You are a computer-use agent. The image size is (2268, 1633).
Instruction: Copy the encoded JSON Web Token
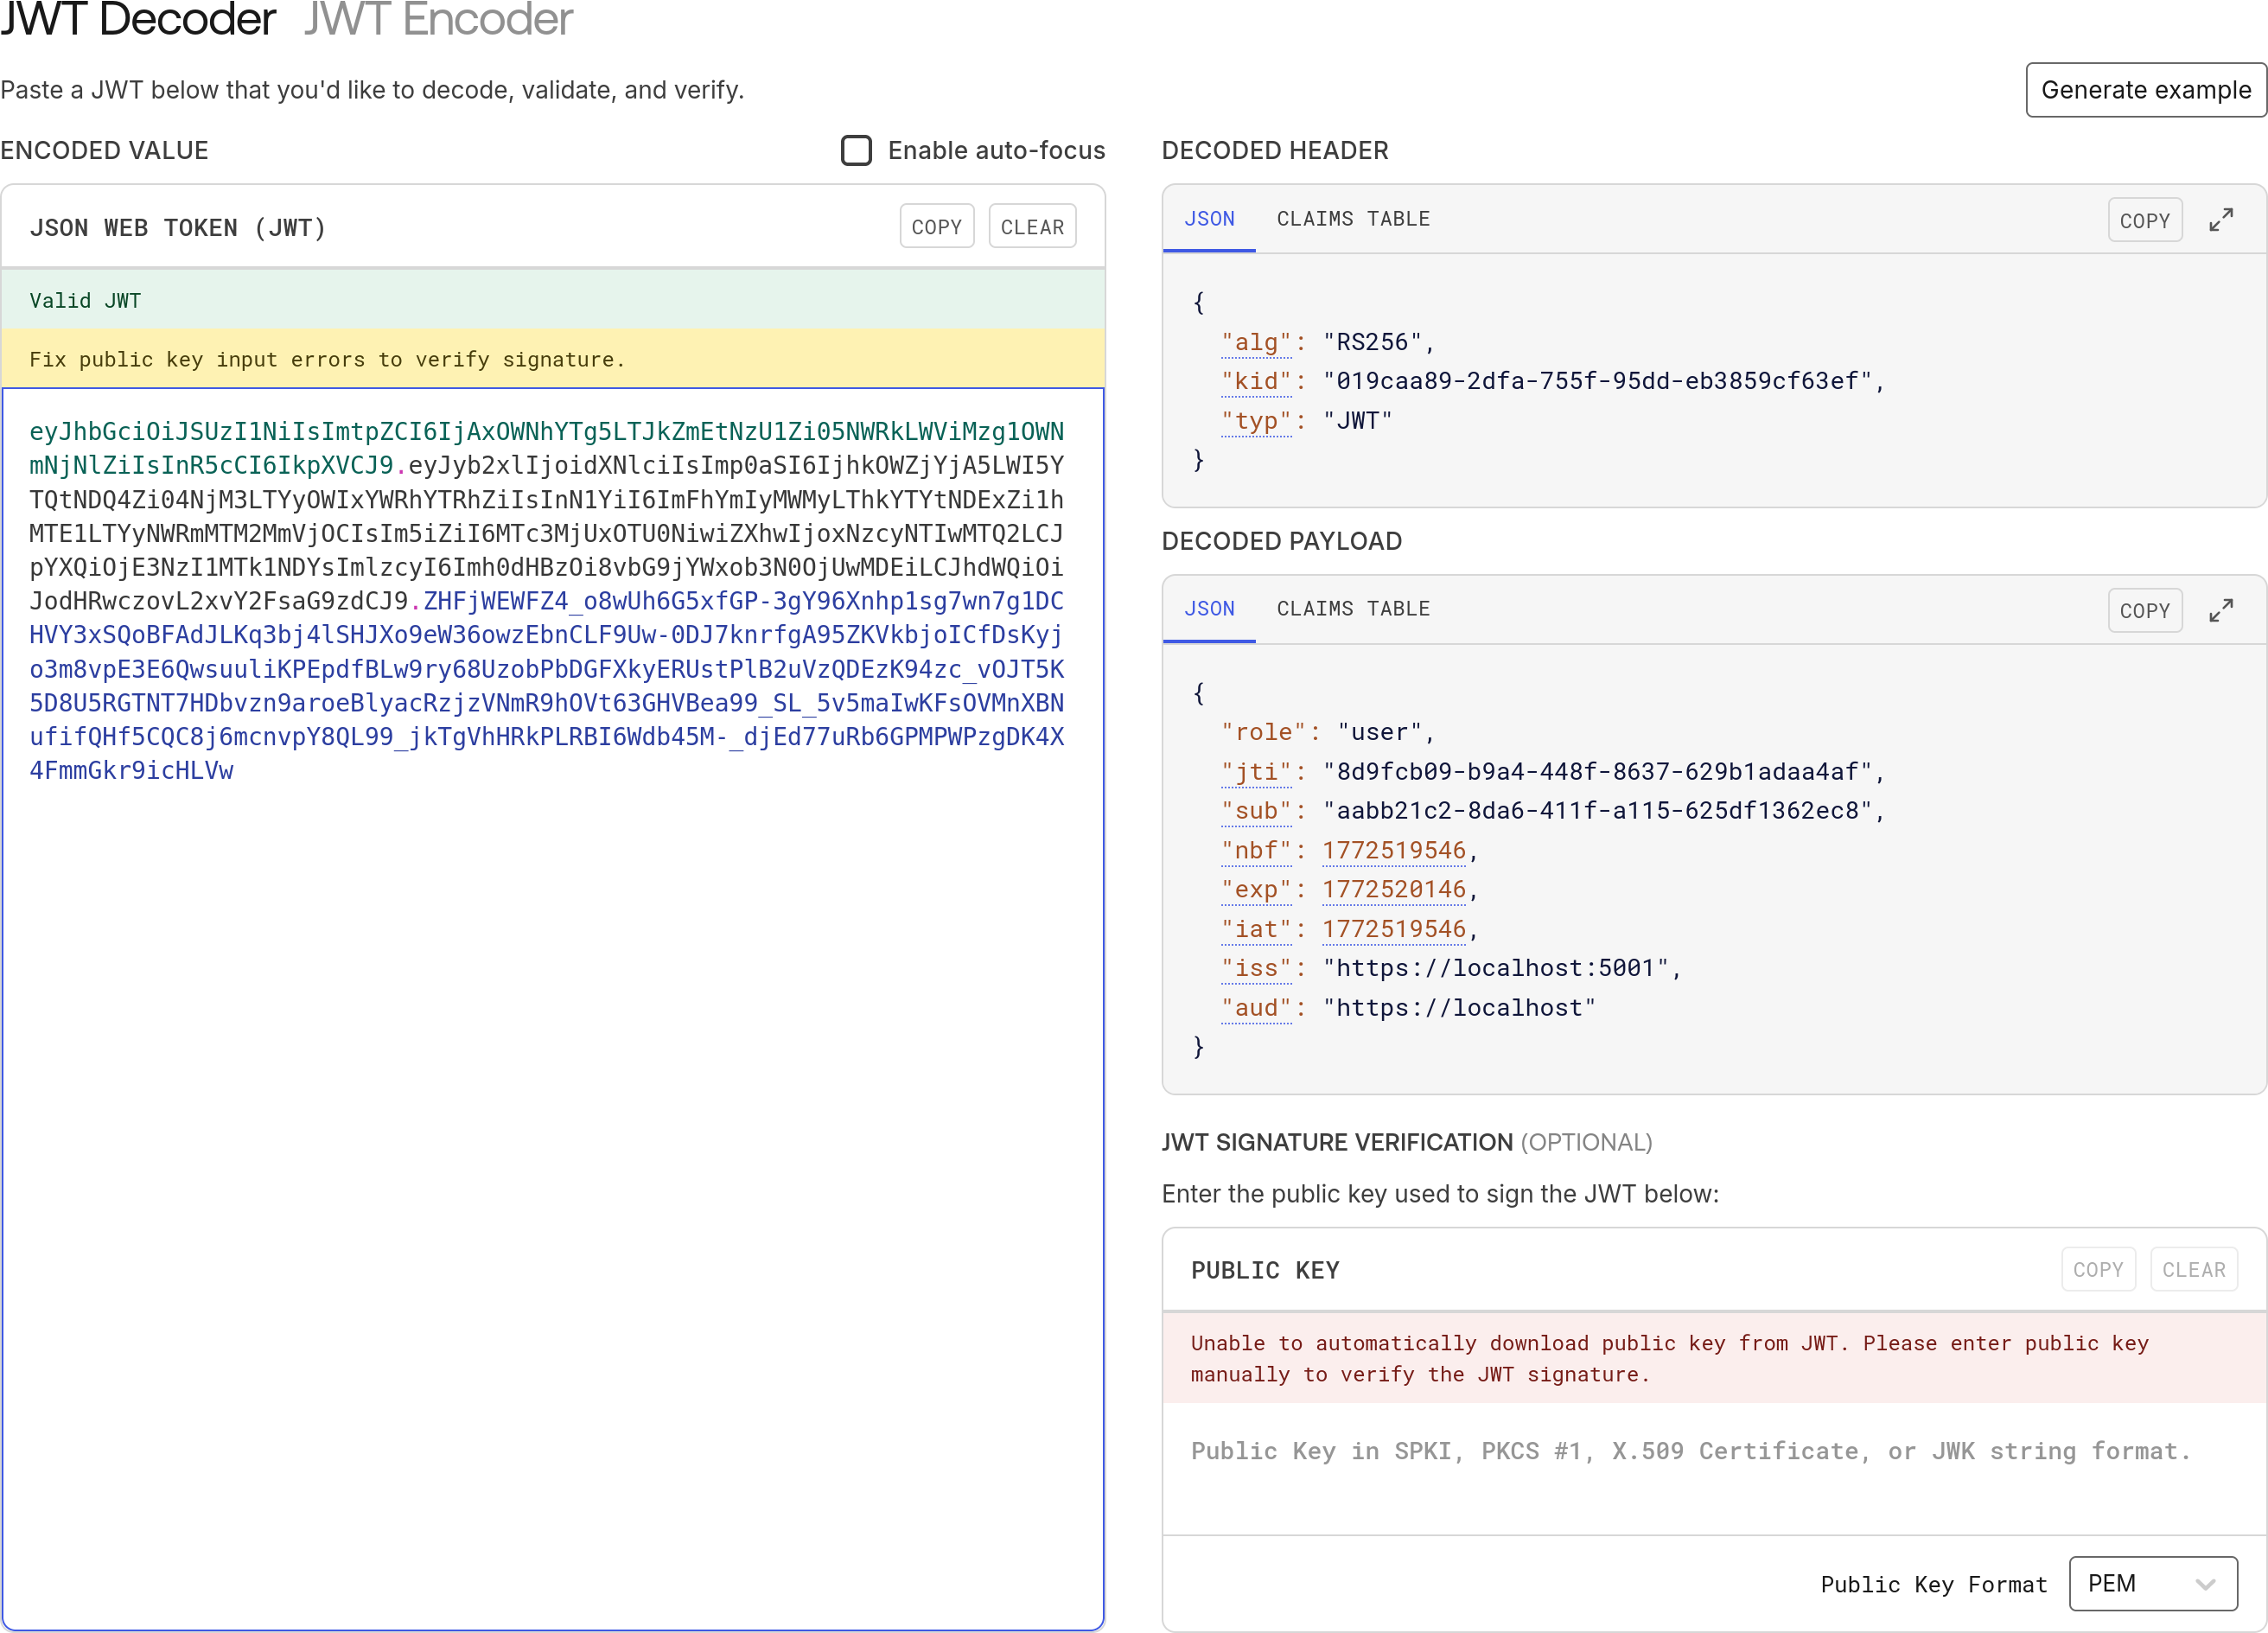[936, 227]
